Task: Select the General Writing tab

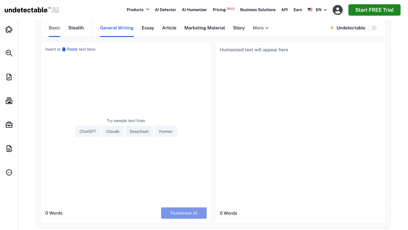Action: click(117, 28)
